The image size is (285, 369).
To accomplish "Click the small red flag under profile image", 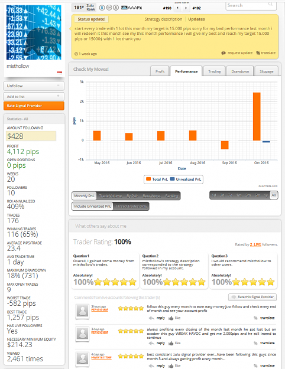I will coord(60,72).
